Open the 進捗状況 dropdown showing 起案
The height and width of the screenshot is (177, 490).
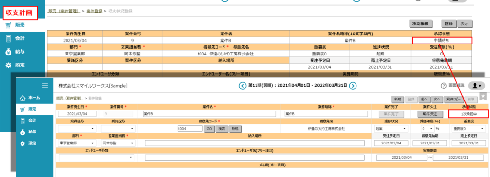click(x=391, y=128)
